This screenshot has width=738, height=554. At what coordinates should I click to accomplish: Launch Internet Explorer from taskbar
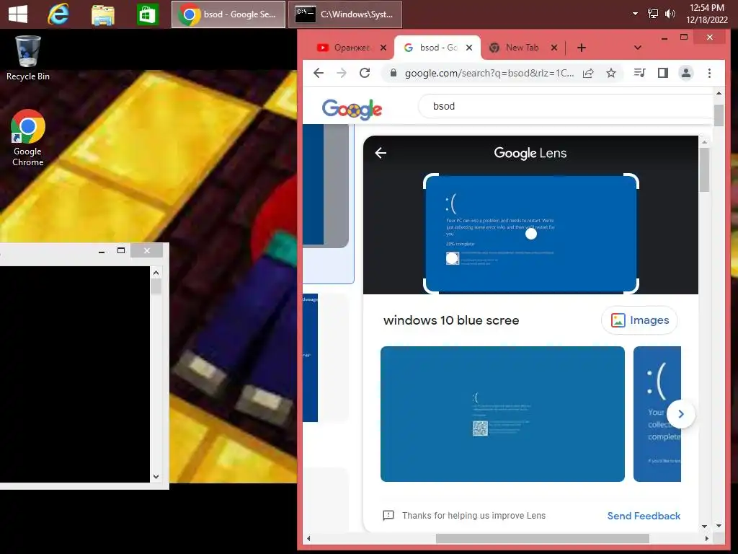pos(58,14)
